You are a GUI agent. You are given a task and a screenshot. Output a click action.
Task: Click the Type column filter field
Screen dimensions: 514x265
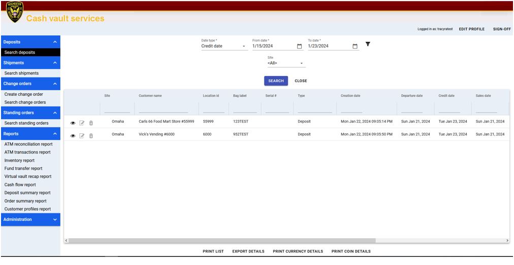point(315,109)
